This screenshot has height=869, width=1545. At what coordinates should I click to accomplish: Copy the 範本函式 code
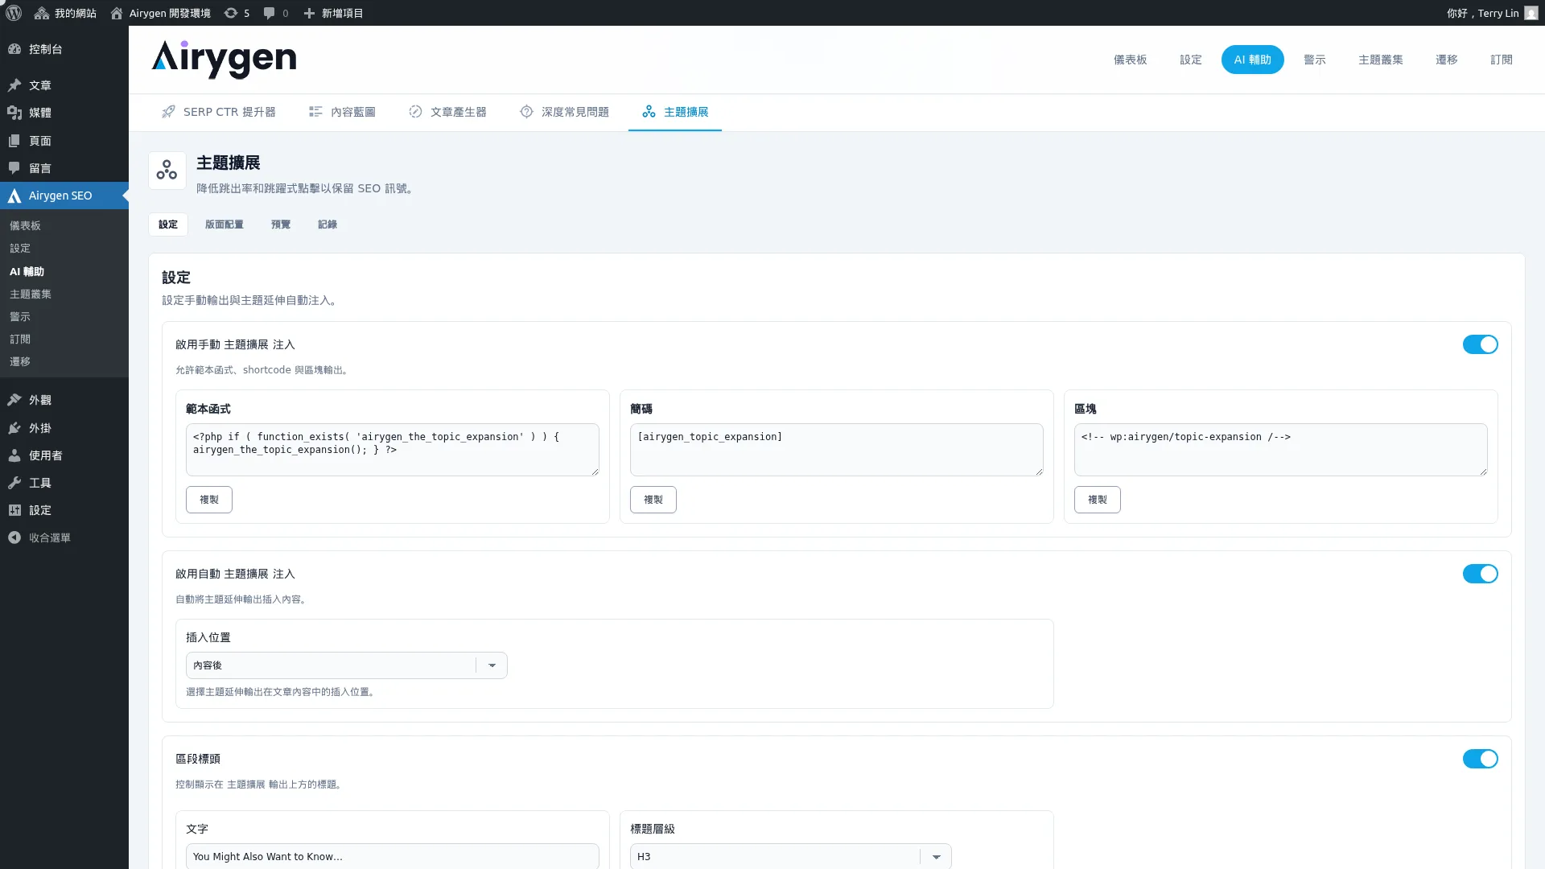(209, 500)
